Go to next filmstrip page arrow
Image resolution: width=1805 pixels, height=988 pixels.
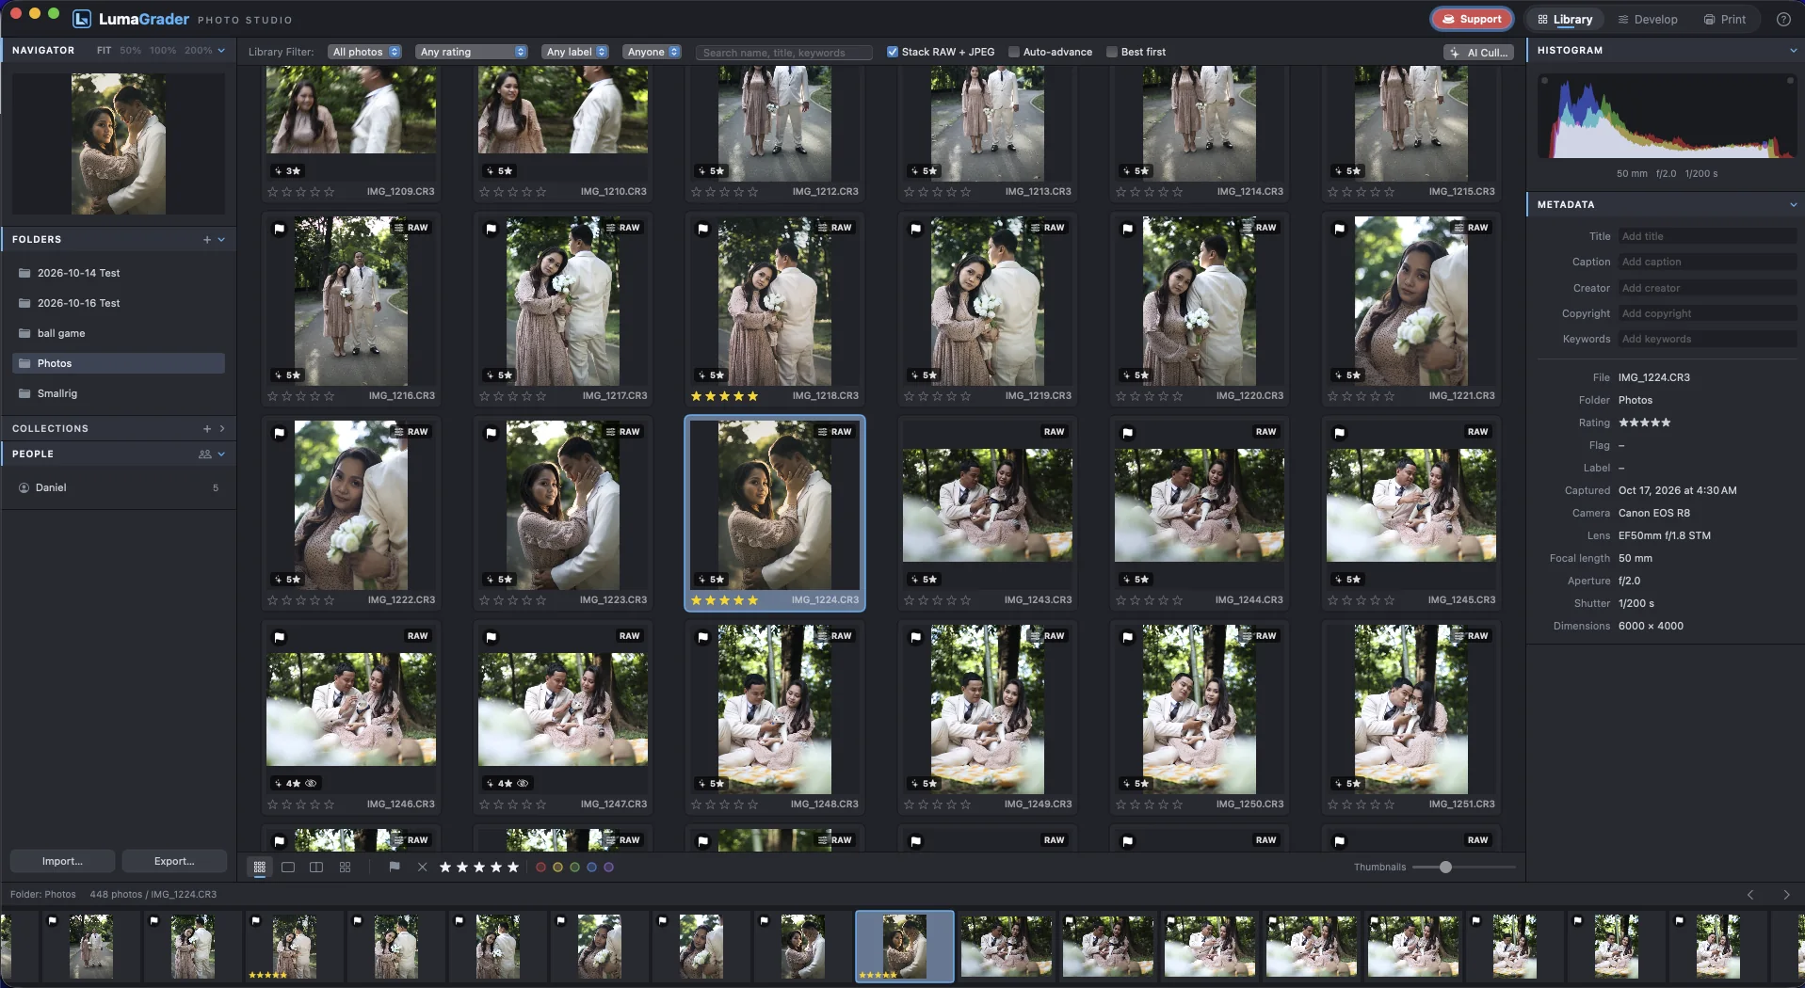tap(1785, 894)
